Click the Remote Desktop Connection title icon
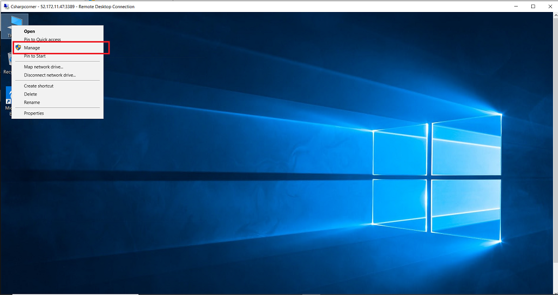The width and height of the screenshot is (558, 295). click(x=6, y=7)
